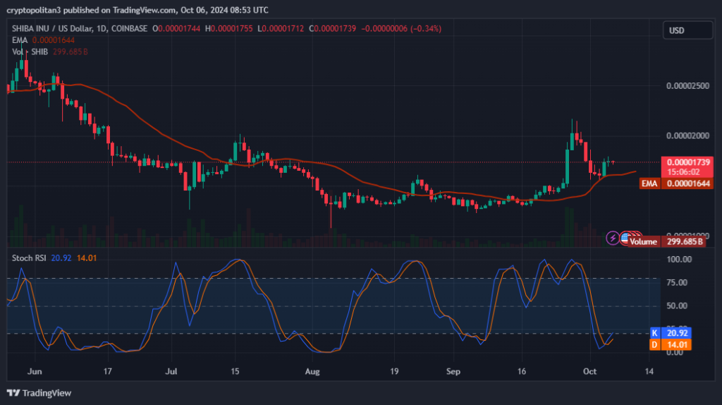Click the Aug date on the time axis
722x405 pixels.
[x=312, y=371]
